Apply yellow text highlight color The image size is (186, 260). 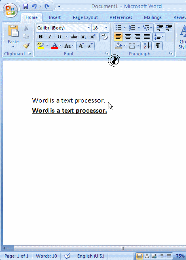click(x=41, y=46)
